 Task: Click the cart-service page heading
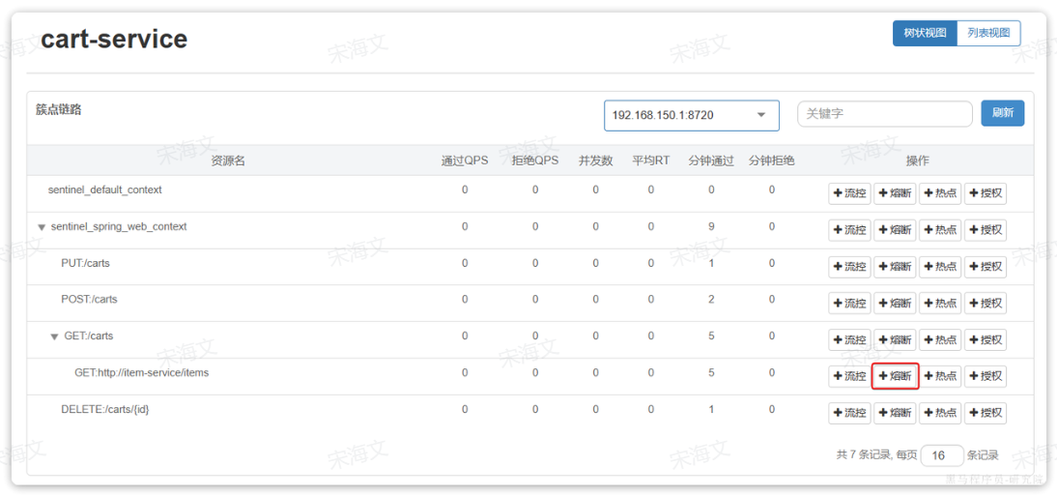[x=114, y=39]
